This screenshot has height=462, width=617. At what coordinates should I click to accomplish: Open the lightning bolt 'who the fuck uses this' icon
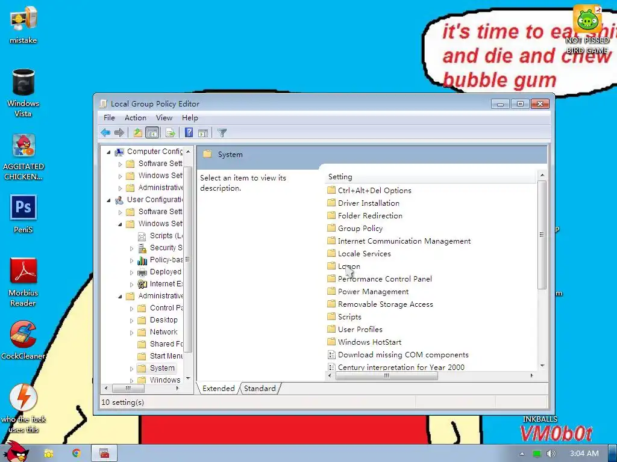tap(23, 408)
